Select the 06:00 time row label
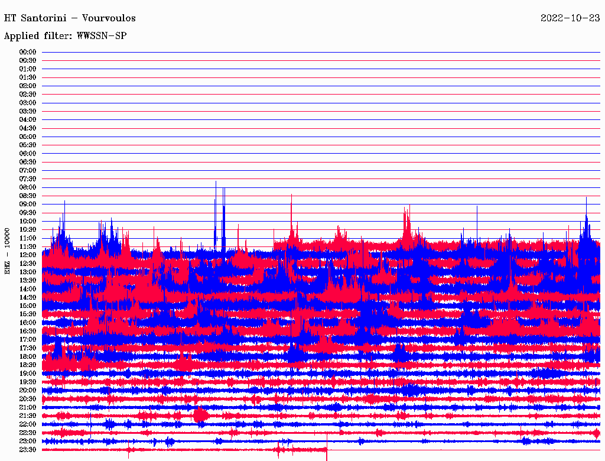The width and height of the screenshot is (605, 461). click(x=28, y=154)
